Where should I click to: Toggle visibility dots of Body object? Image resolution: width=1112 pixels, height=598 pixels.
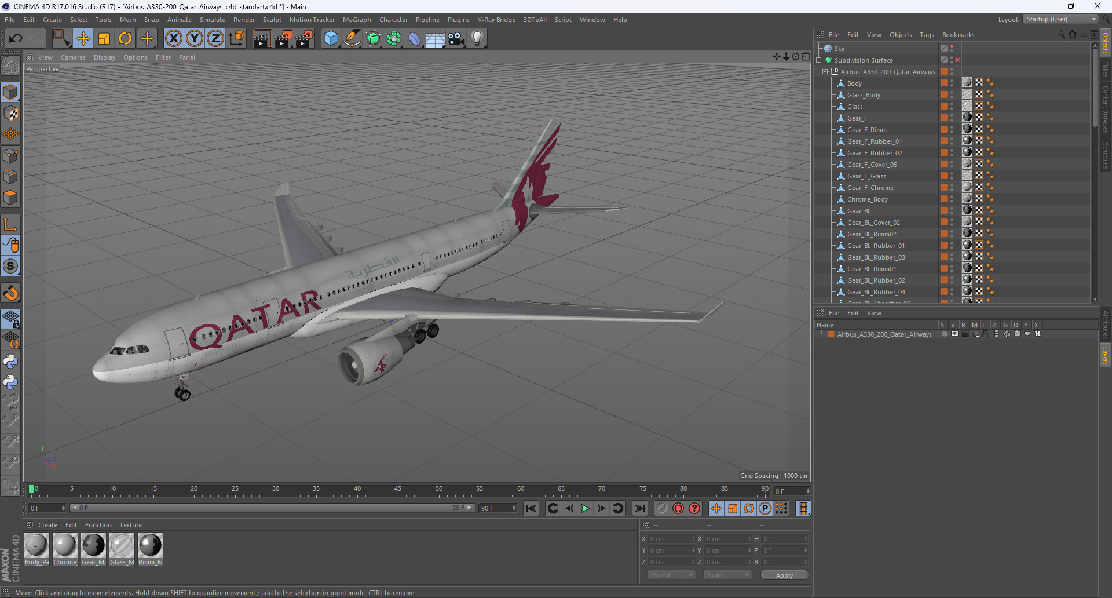(x=952, y=83)
